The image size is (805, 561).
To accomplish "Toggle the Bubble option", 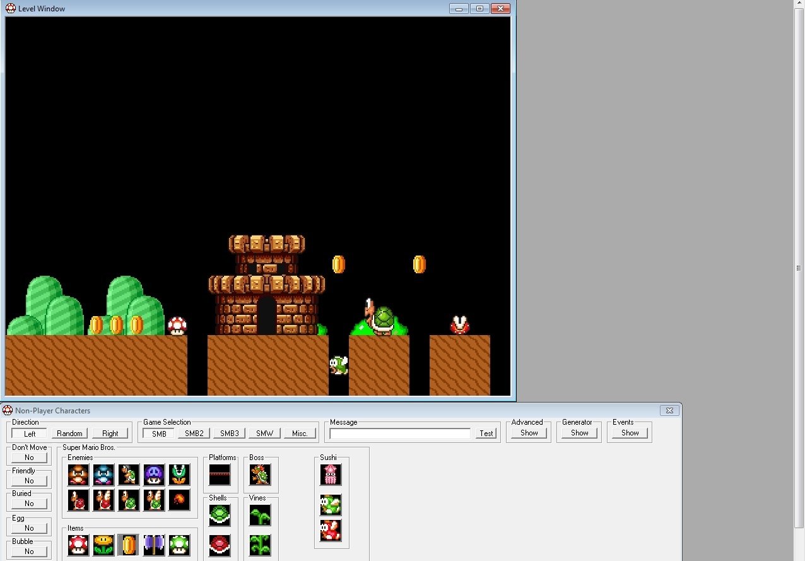I will [29, 552].
